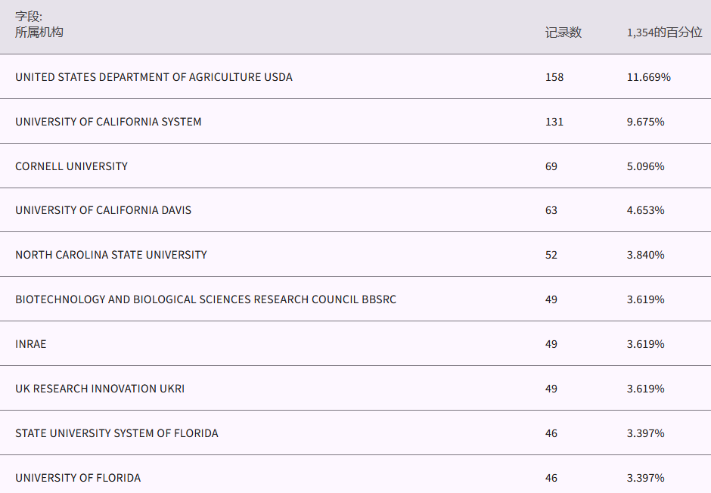
Task: Click the 1,354的百分位 column header
Action: [x=664, y=33]
